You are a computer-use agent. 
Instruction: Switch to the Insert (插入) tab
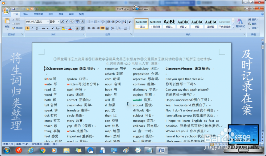pos(26,14)
